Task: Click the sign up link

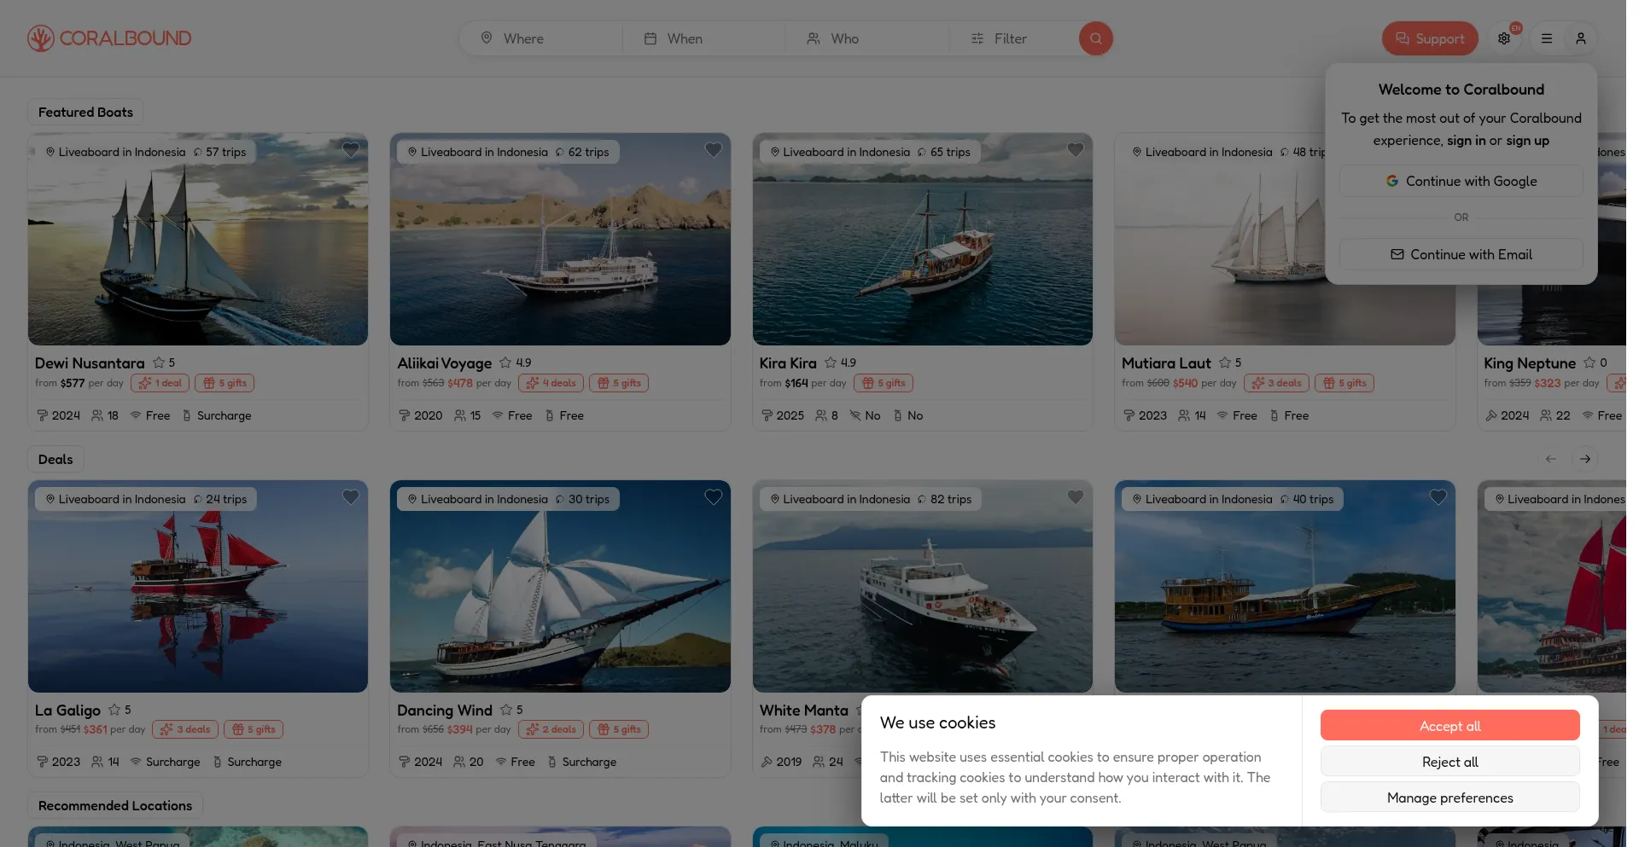Action: pos(1527,141)
